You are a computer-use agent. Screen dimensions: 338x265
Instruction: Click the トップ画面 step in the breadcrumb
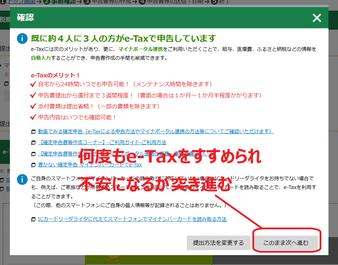pyautogui.click(x=21, y=2)
